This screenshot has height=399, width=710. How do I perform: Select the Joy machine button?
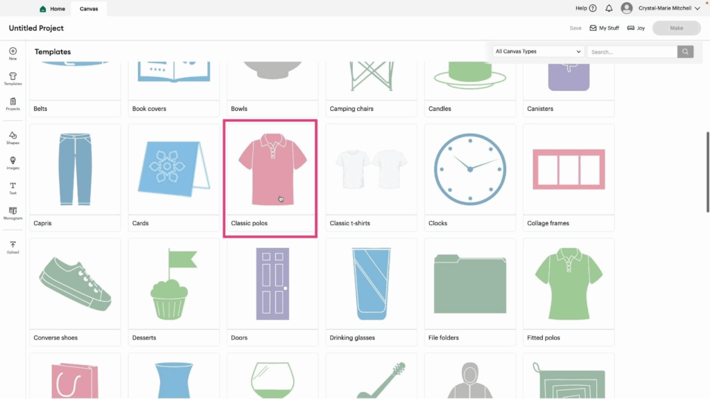tap(637, 28)
